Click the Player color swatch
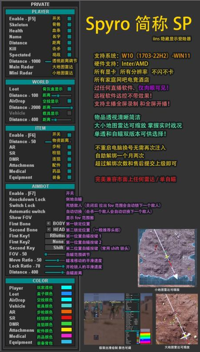The image size is (200, 352). pyautogui.click(x=66, y=287)
